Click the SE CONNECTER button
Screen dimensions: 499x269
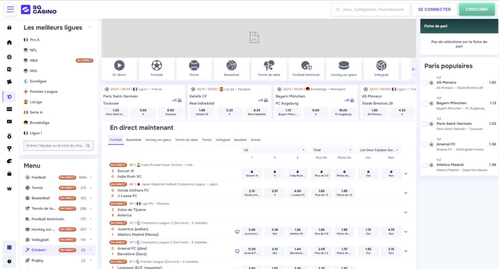point(434,10)
